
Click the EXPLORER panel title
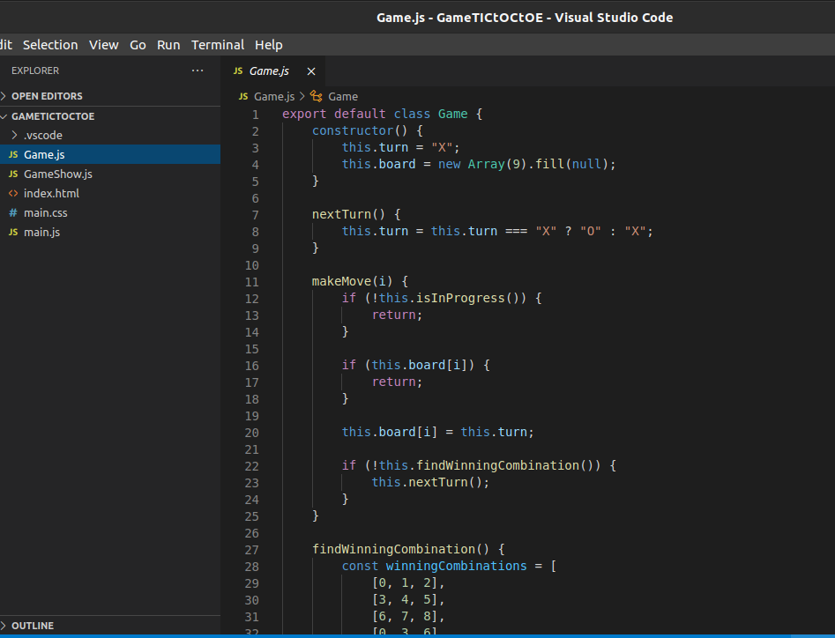point(35,70)
